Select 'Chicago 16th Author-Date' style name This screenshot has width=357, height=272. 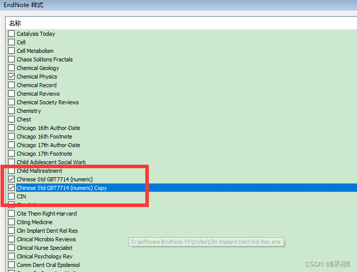(x=48, y=128)
